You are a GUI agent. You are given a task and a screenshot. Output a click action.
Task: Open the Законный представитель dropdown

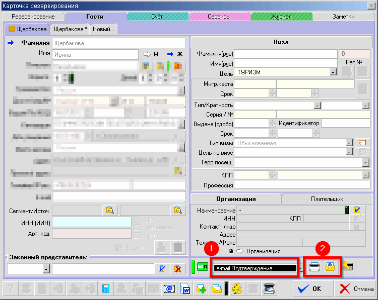pos(46,269)
